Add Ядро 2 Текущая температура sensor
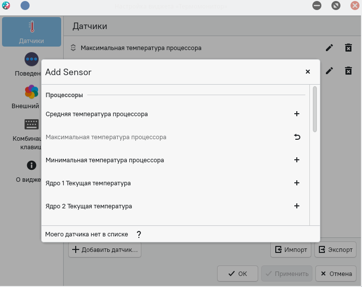The width and height of the screenshot is (362, 287). 296,206
